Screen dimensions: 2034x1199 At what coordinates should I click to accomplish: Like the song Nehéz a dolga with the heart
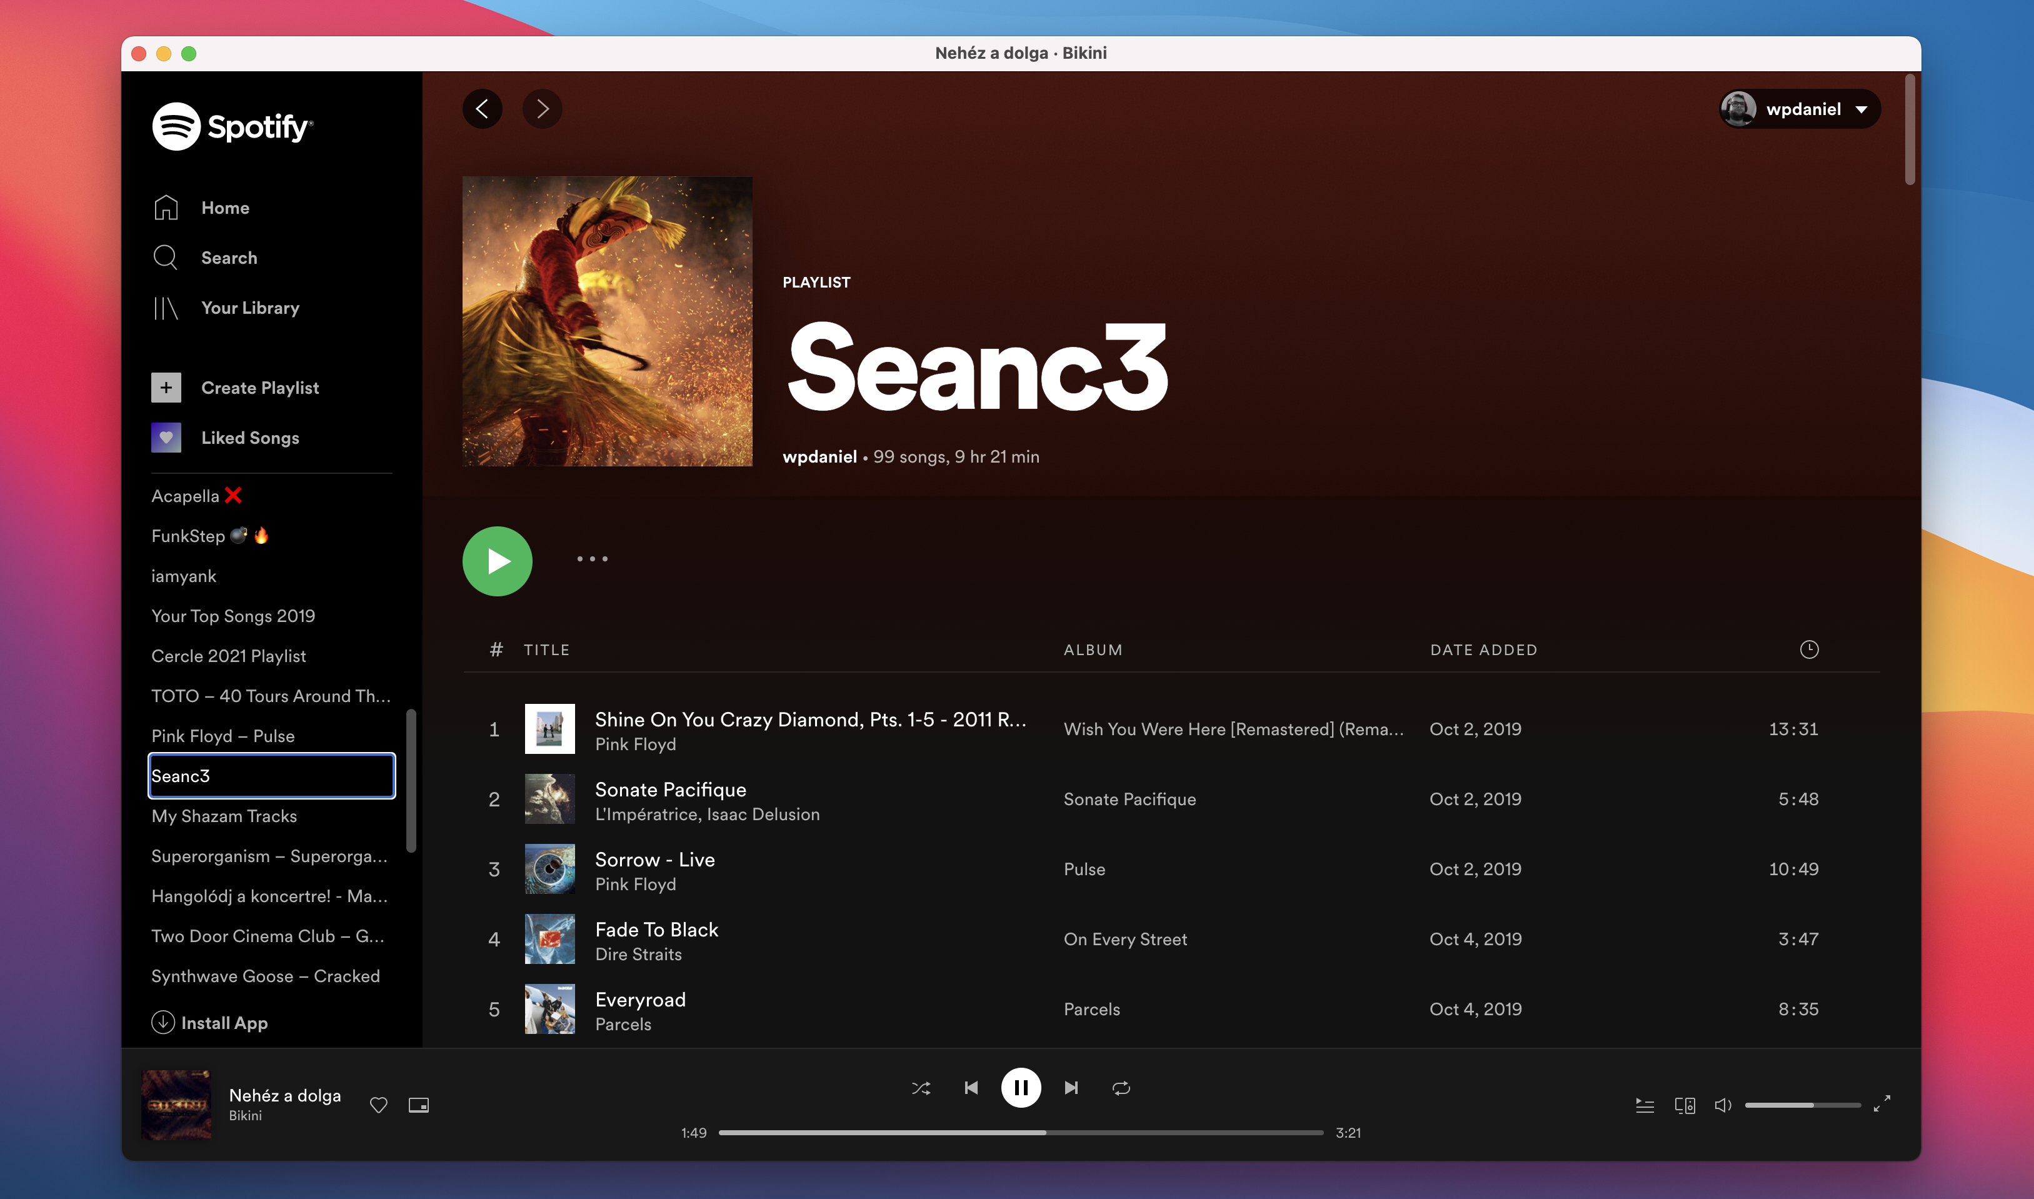point(378,1105)
